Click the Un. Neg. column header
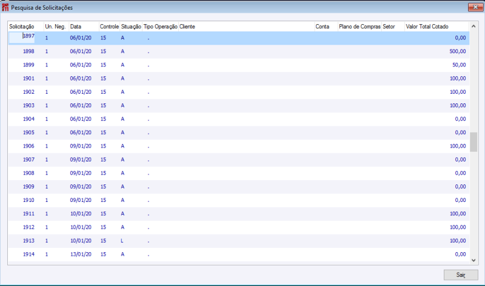Screen dimensions: 485x286 click(55, 27)
